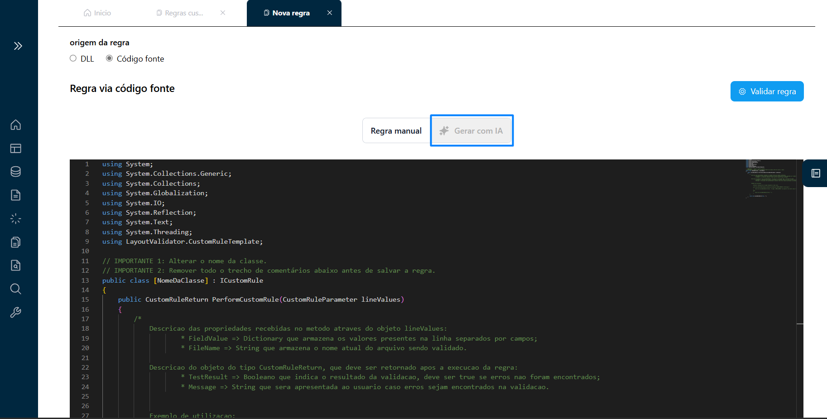The image size is (827, 419).
Task: Open the right side panel toggle
Action: 816,173
